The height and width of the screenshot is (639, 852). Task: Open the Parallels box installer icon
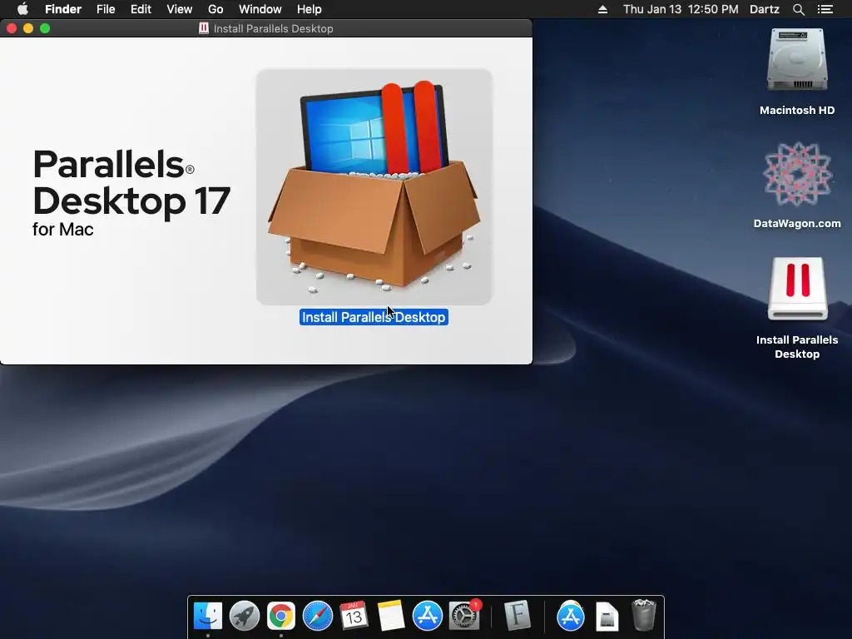point(374,186)
